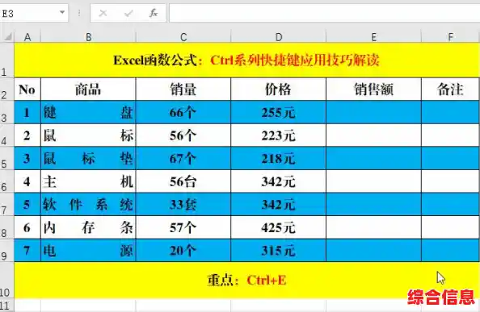Select the '315元' price cell
The height and width of the screenshot is (312, 480).
pyautogui.click(x=278, y=251)
